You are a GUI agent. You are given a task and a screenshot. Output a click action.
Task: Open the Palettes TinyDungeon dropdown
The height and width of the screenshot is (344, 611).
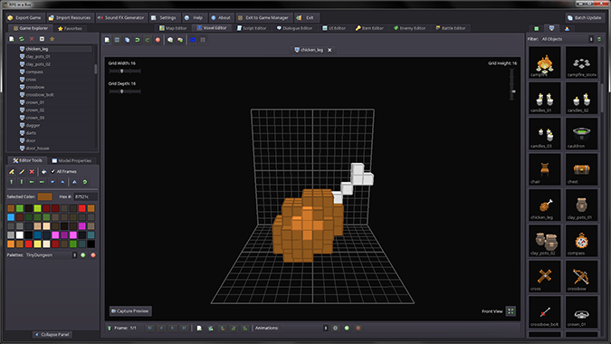tap(51, 255)
